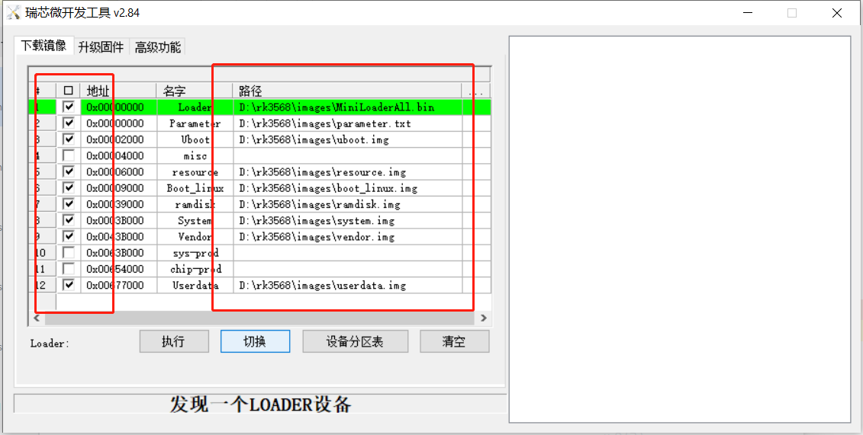This screenshot has height=435, width=863.
Task: Enable the sys-prod partition checkbox
Action: [x=68, y=253]
